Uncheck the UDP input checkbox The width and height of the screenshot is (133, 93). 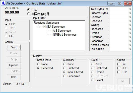(6, 24)
